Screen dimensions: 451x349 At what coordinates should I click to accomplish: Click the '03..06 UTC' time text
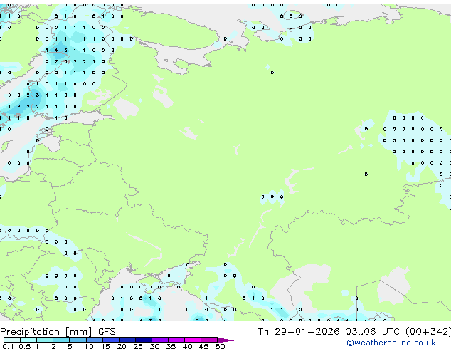(373, 332)
